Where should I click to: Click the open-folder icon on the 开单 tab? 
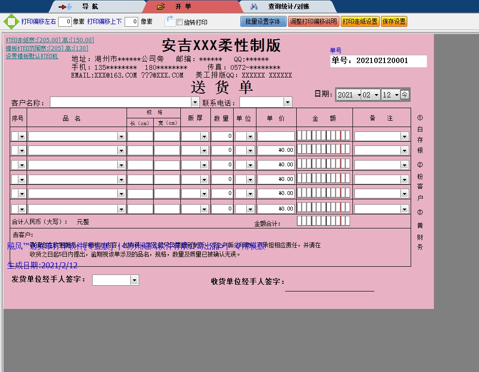(161, 7)
